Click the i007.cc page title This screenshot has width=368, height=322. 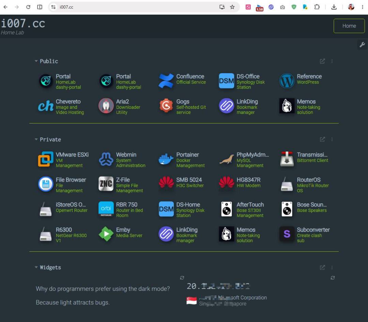(23, 23)
